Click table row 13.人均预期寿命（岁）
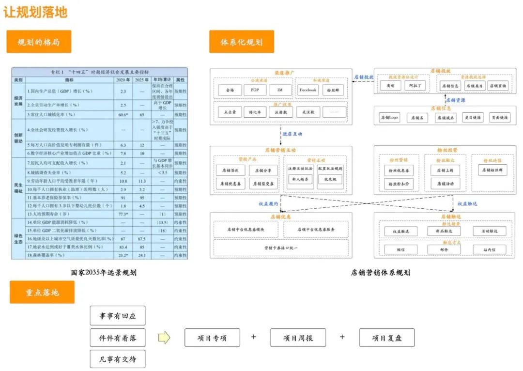Image resolution: width=523 pixels, height=371 pixels. click(x=107, y=214)
